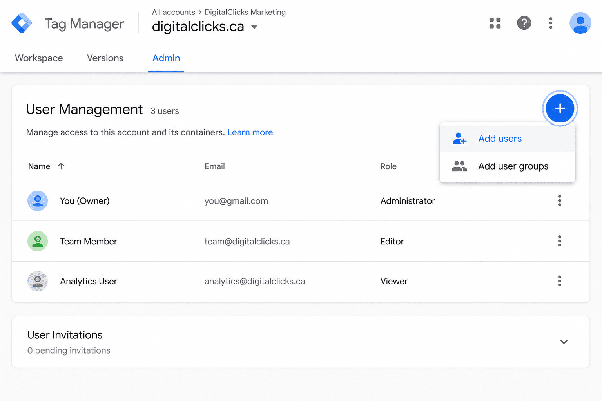The width and height of the screenshot is (602, 401).
Task: Toggle the Name column sort arrow
Action: 61,166
